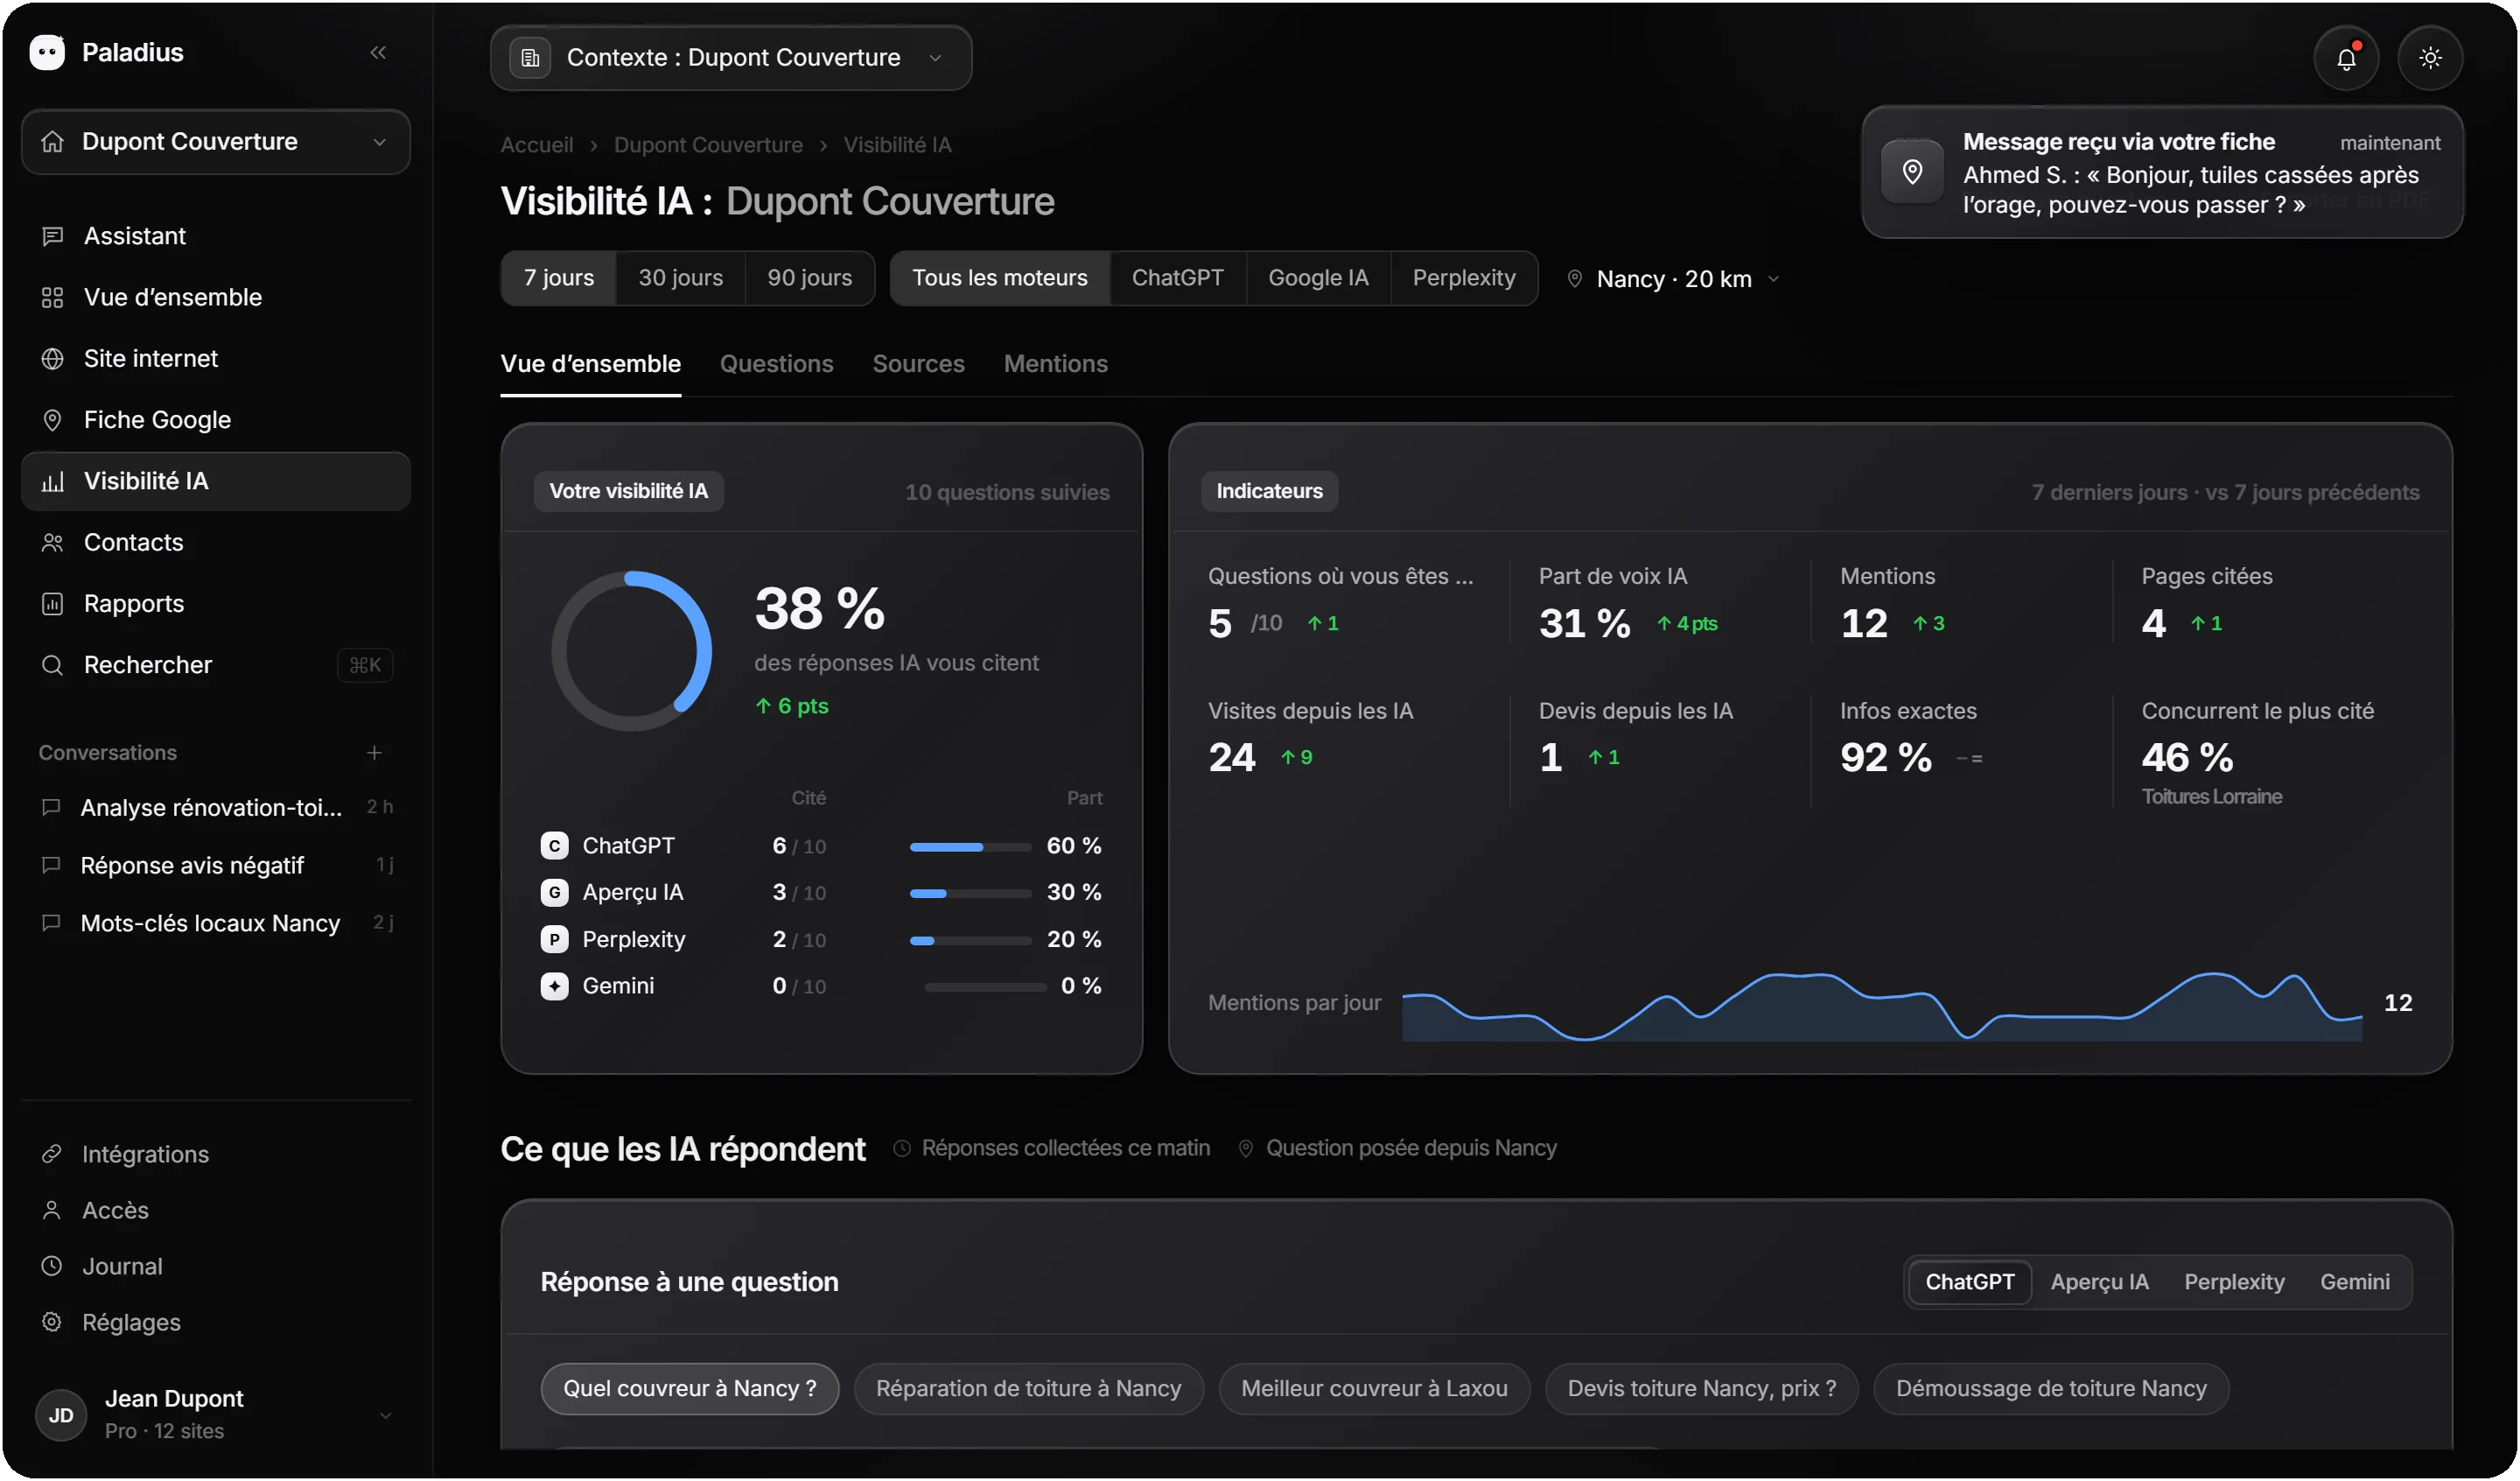
Task: Show Perplexity answer tab
Action: [2234, 1281]
